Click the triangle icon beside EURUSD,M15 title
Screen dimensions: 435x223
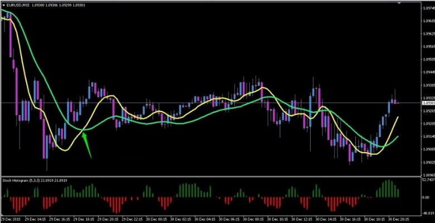[3, 5]
